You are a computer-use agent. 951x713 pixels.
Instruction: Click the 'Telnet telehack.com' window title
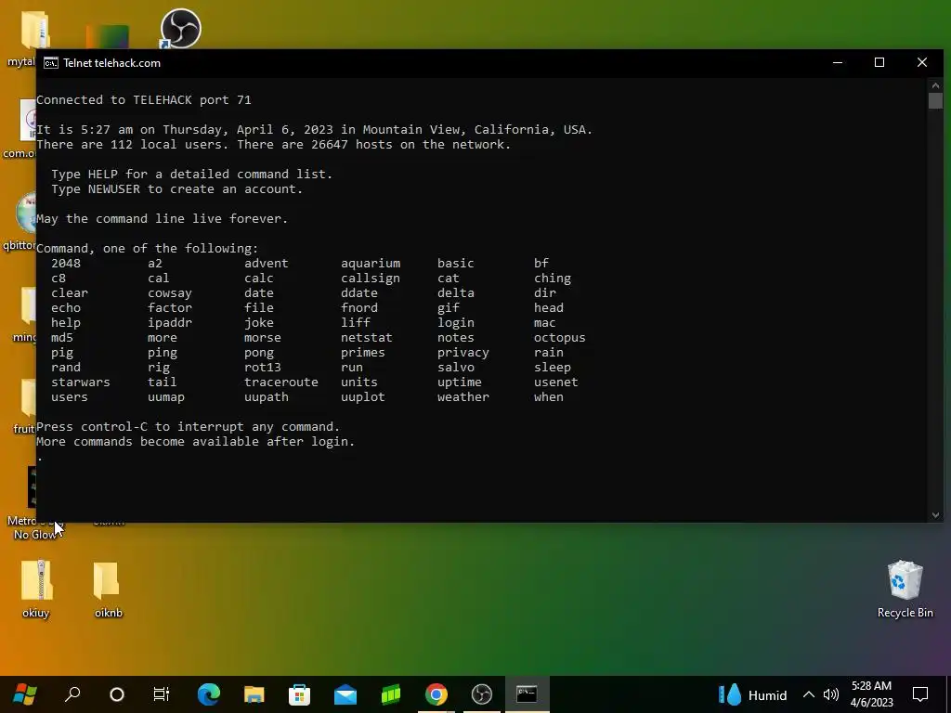coord(112,63)
